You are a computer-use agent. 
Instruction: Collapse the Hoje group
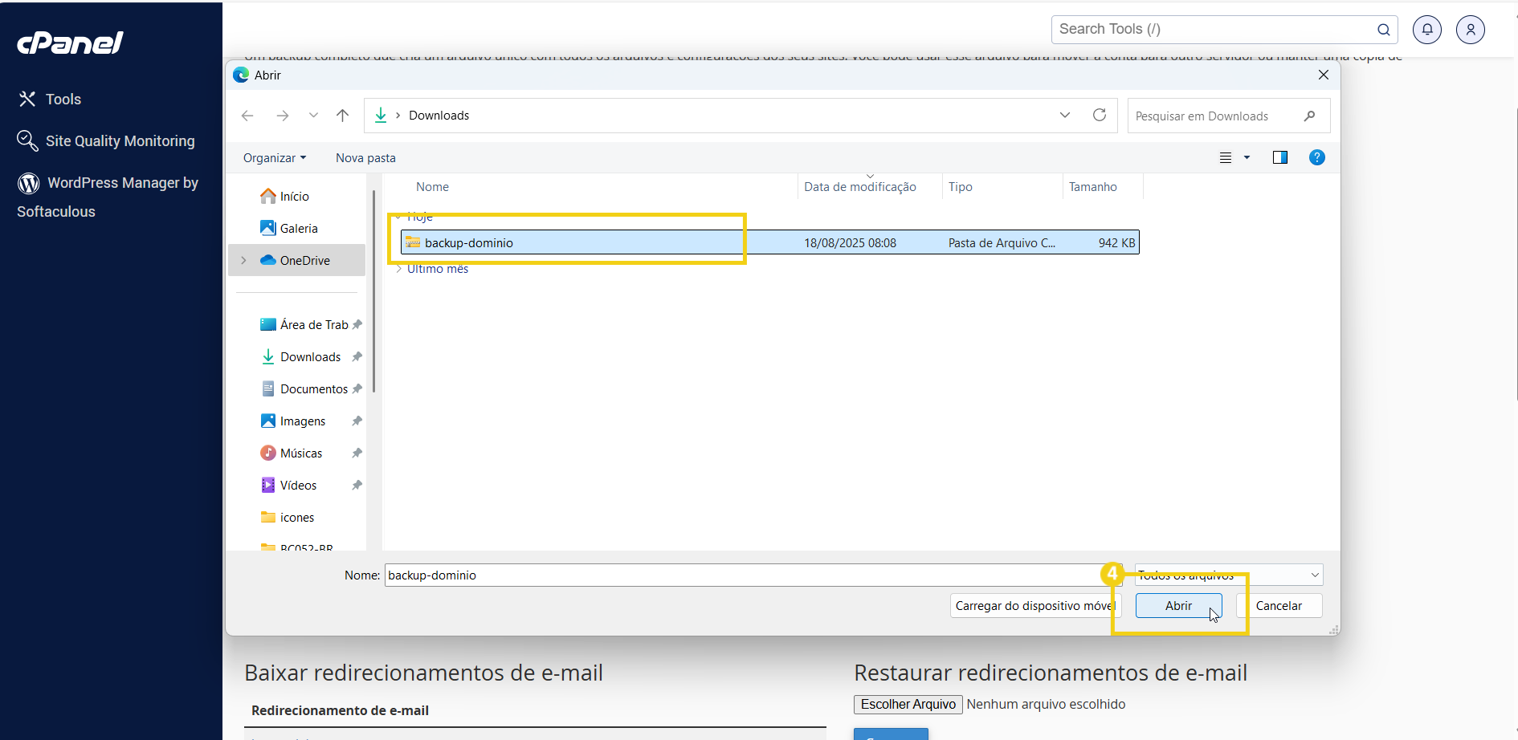pos(398,217)
